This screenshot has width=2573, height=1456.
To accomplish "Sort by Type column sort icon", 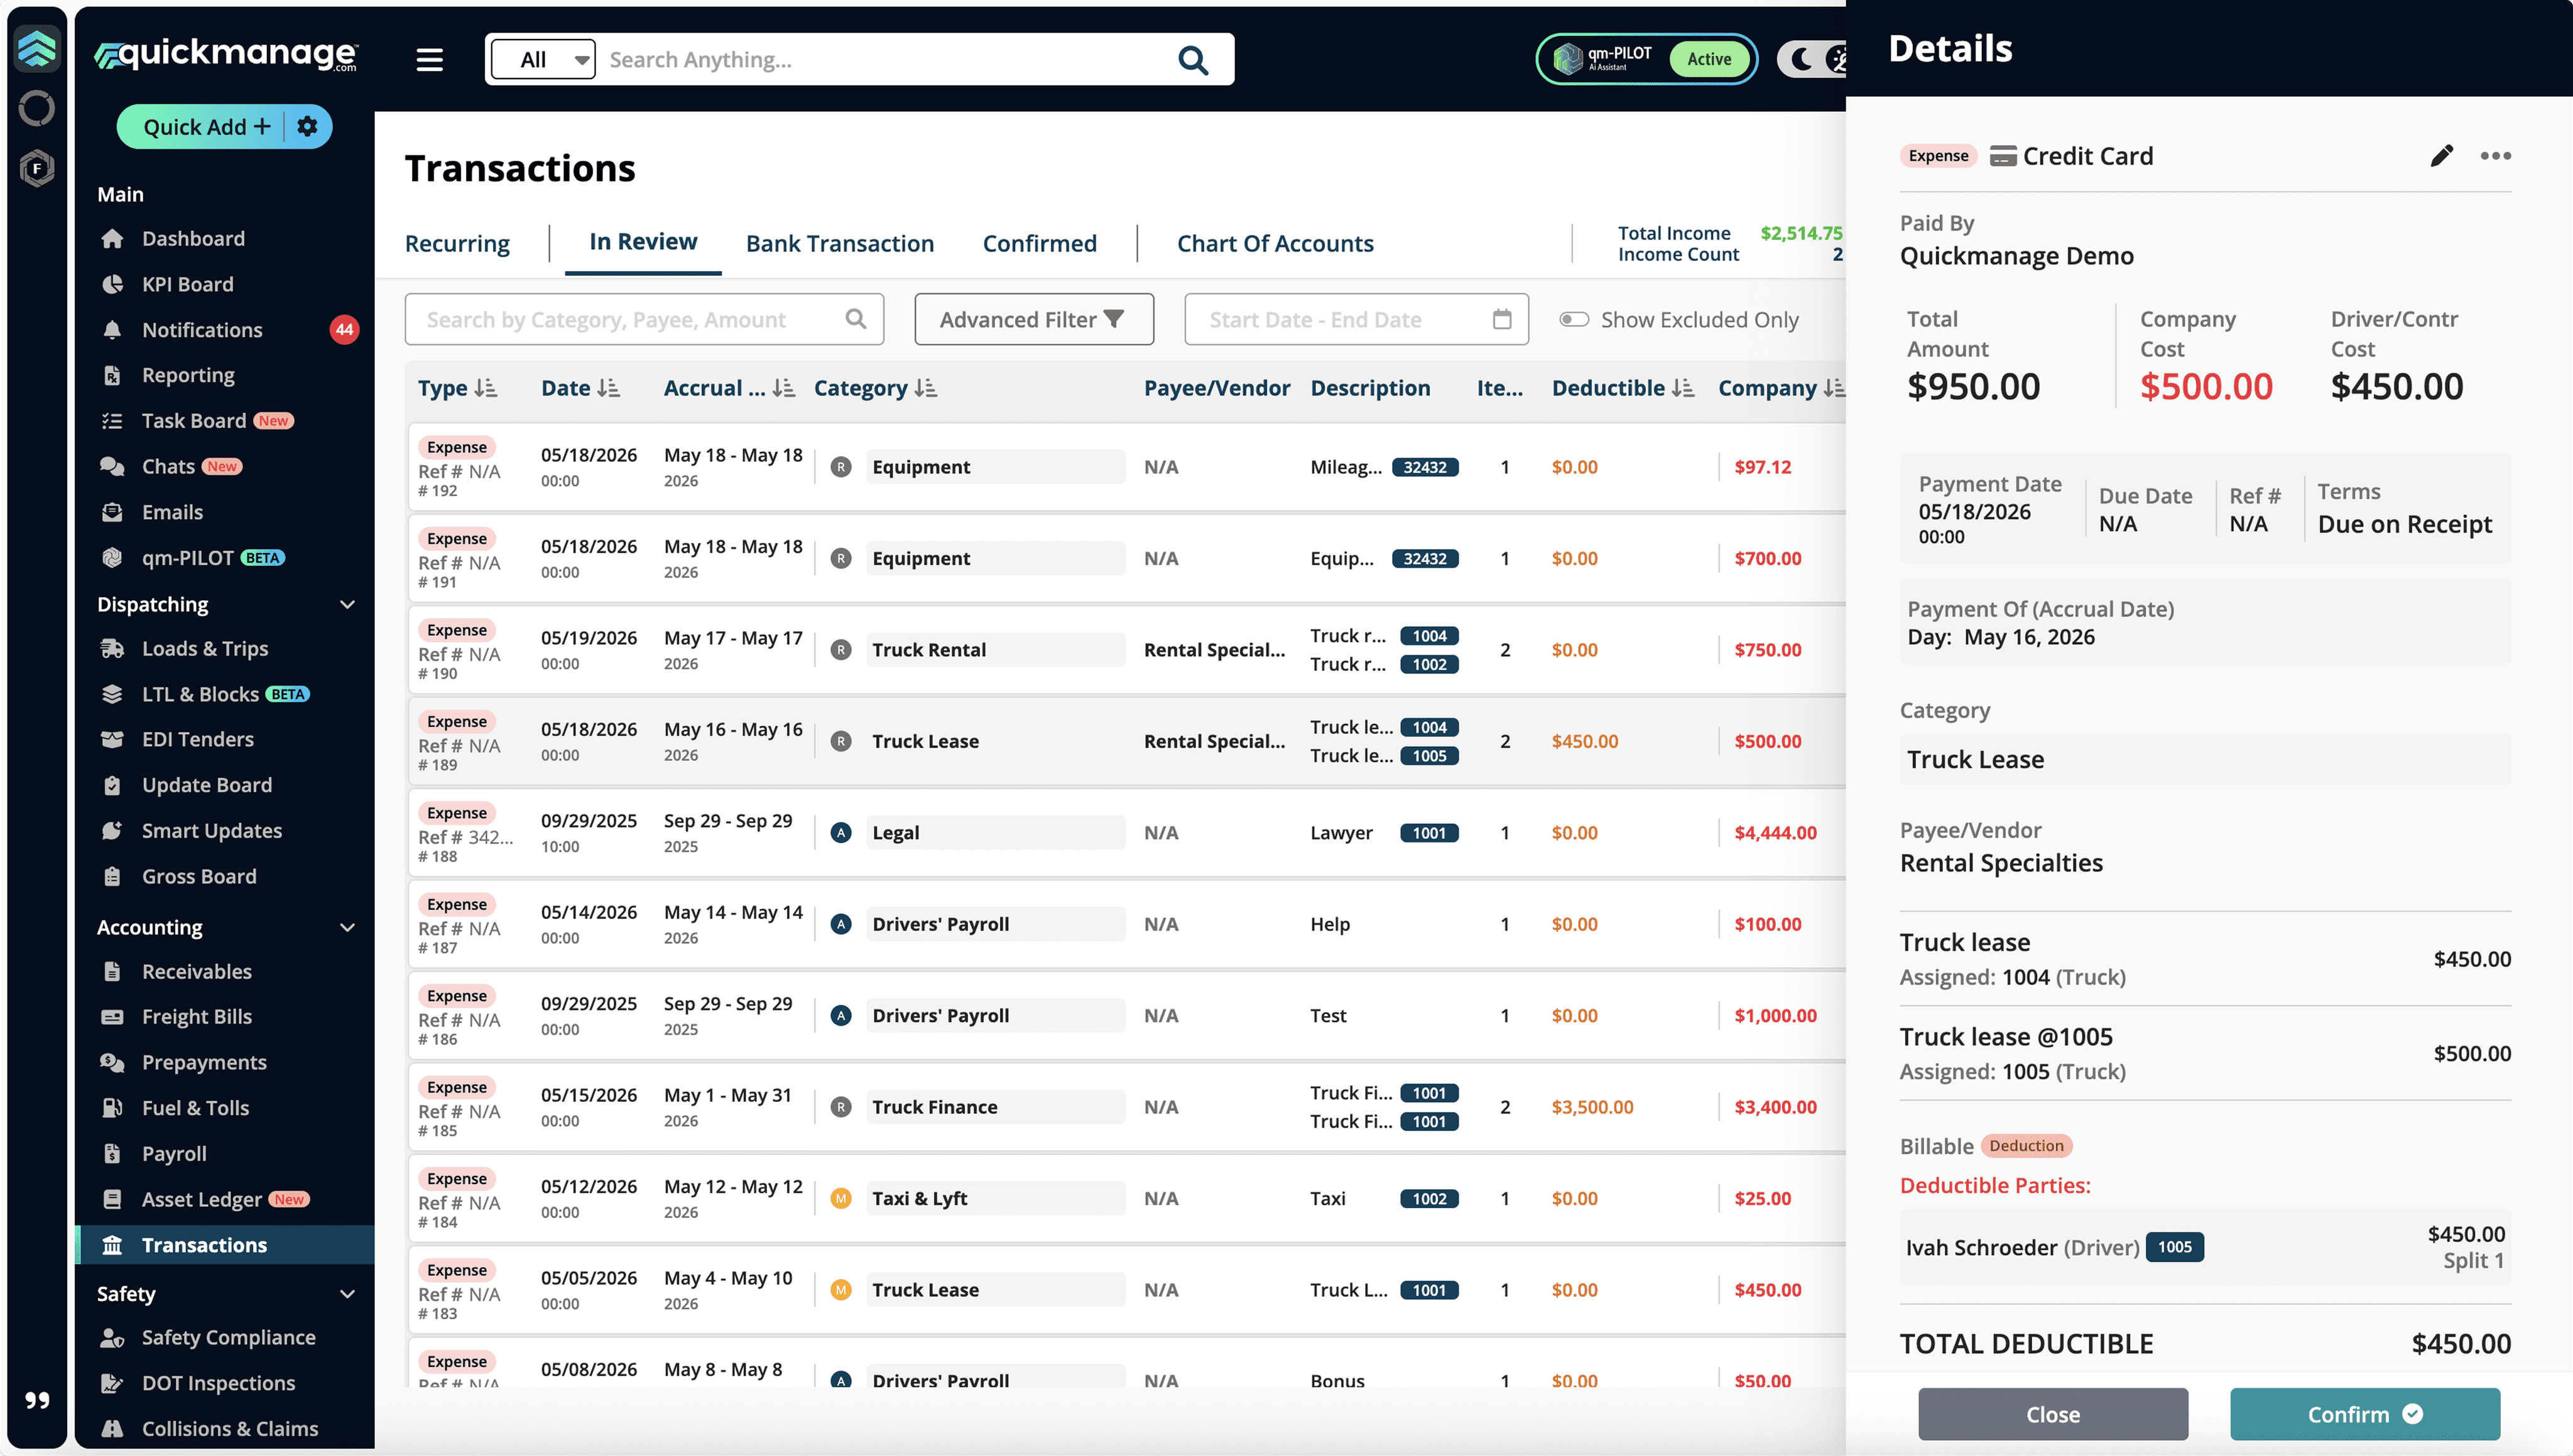I will tap(486, 388).
